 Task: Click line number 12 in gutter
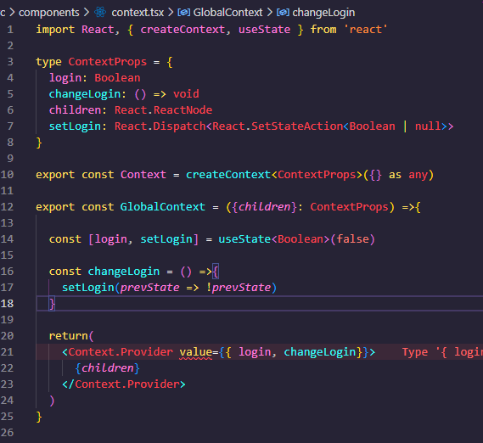[7, 207]
